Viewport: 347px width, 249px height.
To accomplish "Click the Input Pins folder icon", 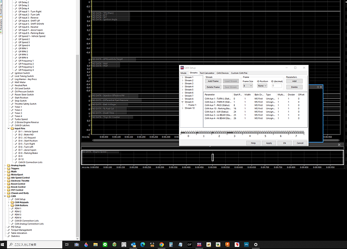I will 12,128.
